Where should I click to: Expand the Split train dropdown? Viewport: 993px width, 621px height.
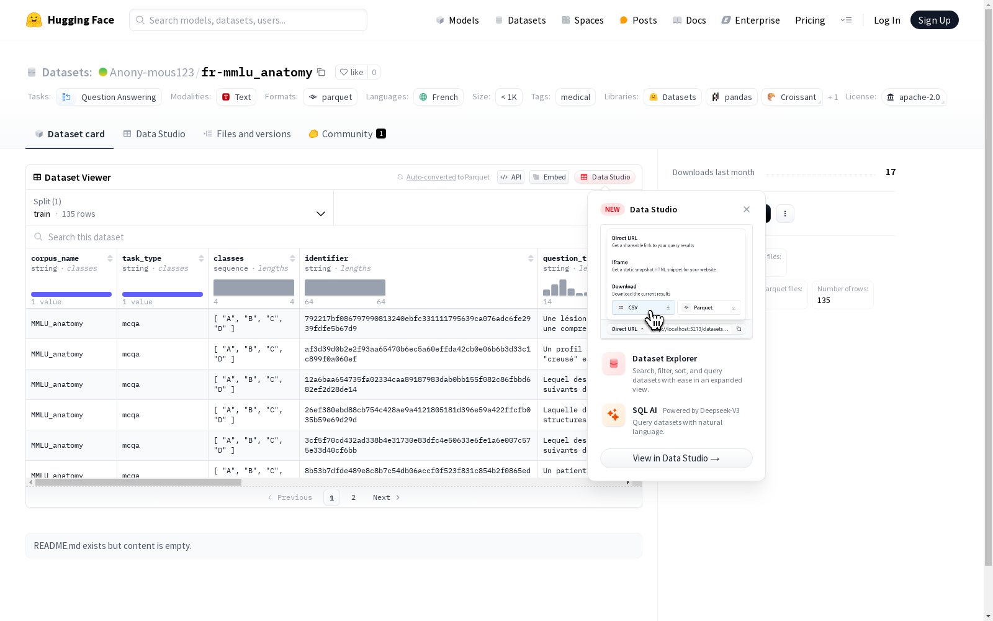click(180, 207)
